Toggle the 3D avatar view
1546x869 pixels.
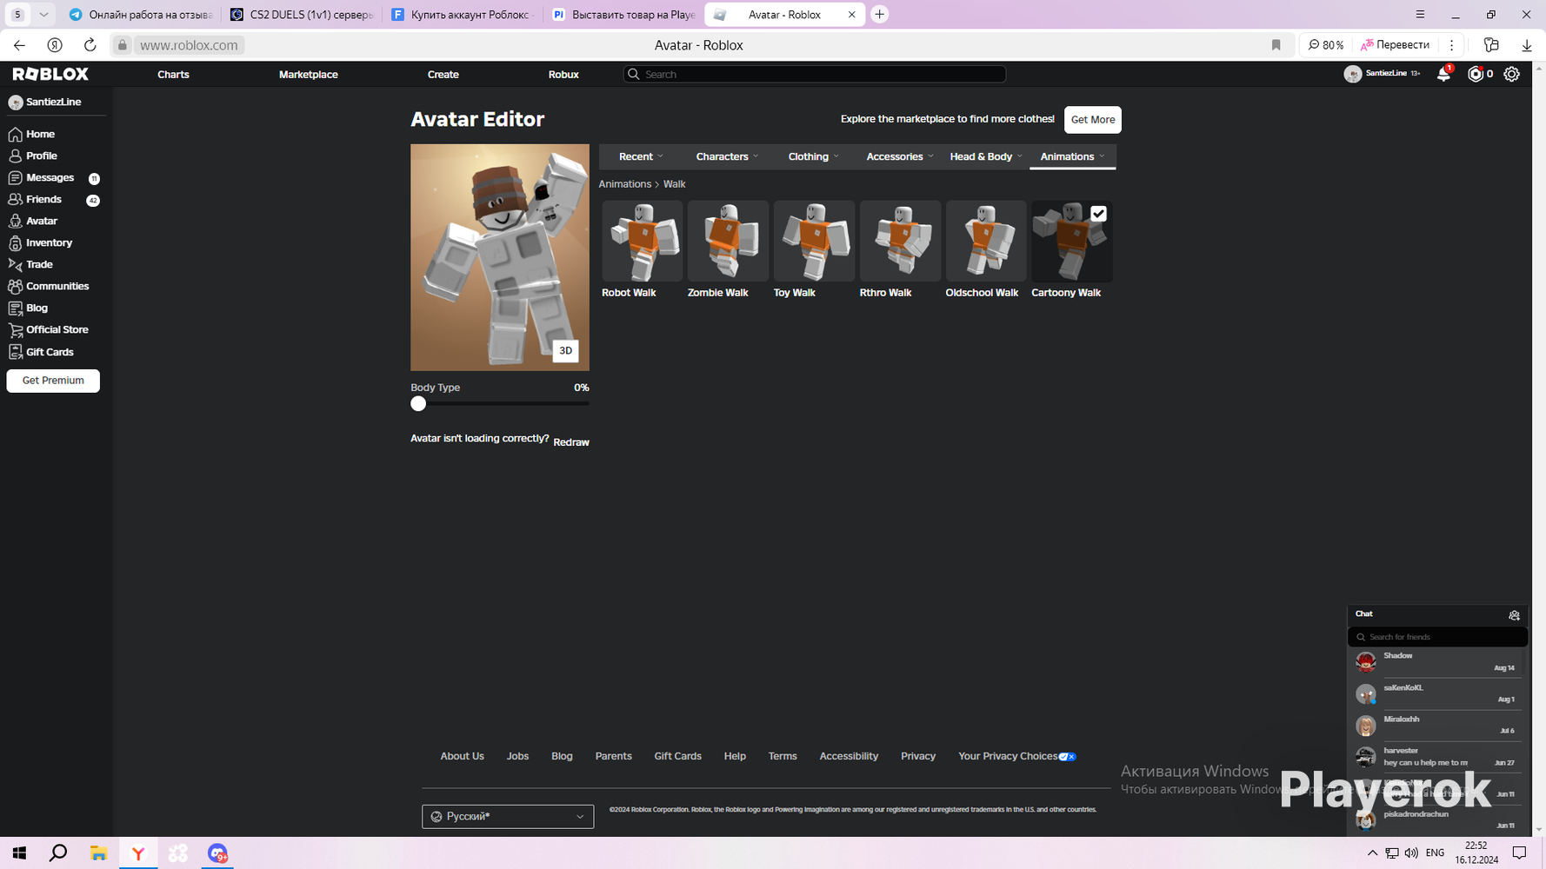565,350
